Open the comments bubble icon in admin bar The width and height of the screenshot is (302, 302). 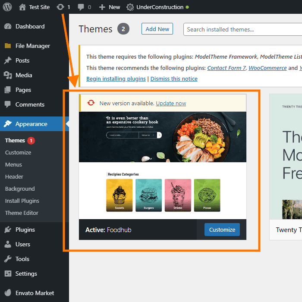81,7
